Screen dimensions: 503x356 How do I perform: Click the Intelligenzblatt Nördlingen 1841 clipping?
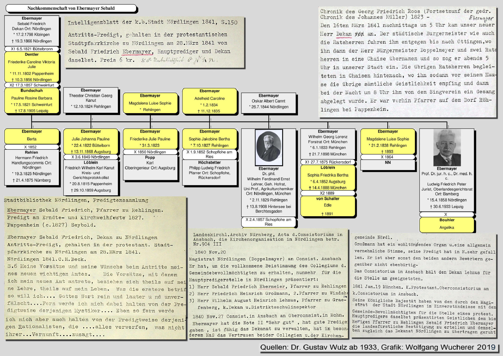(x=154, y=42)
